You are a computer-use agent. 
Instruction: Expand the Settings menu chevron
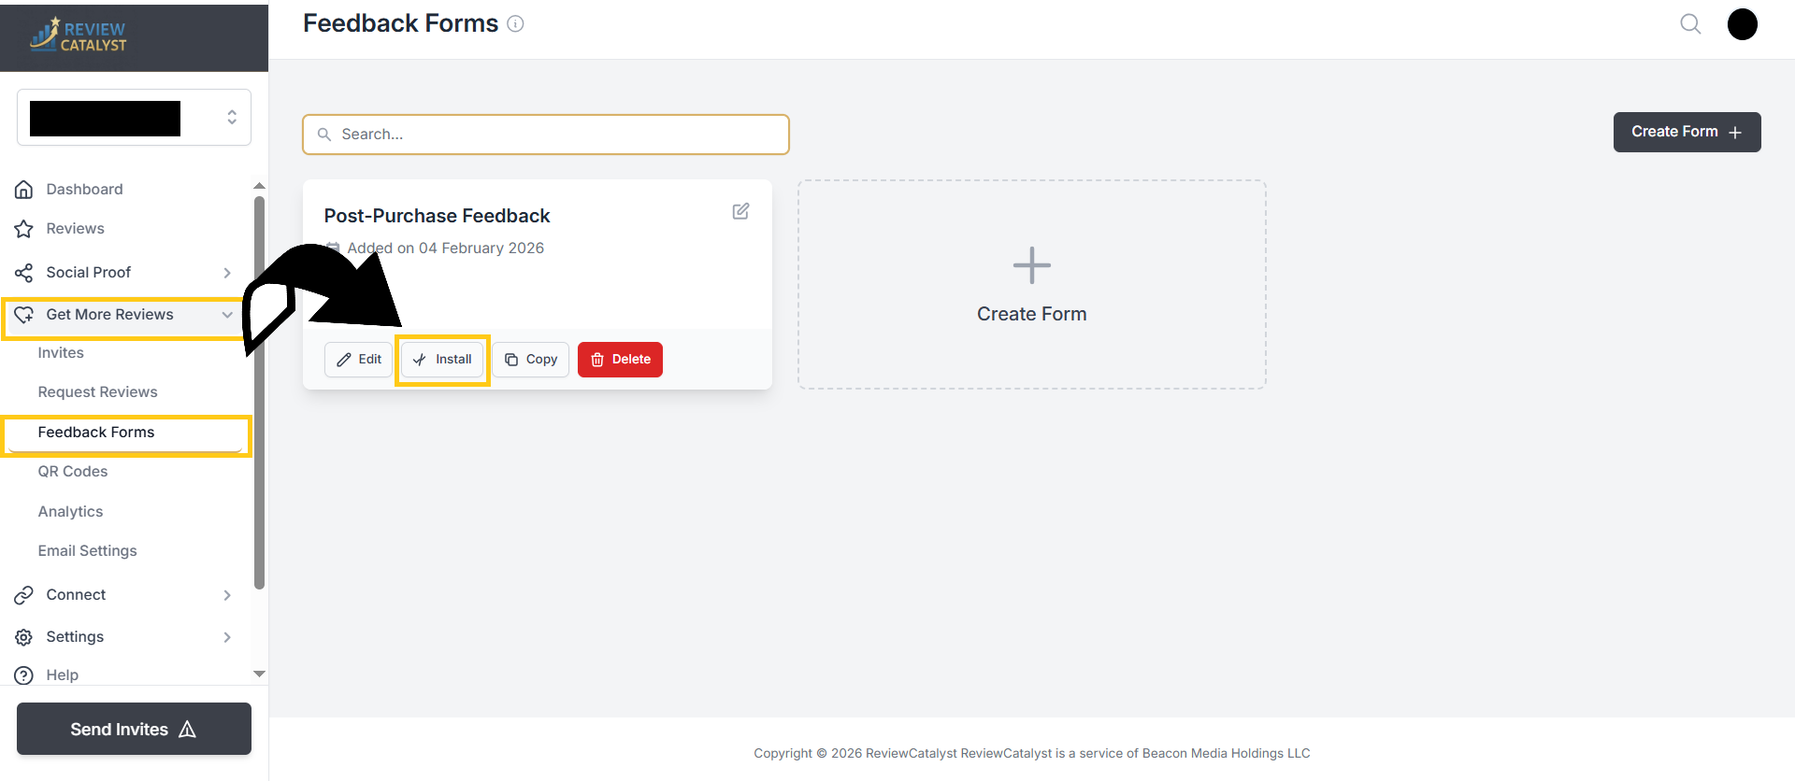coord(227,636)
